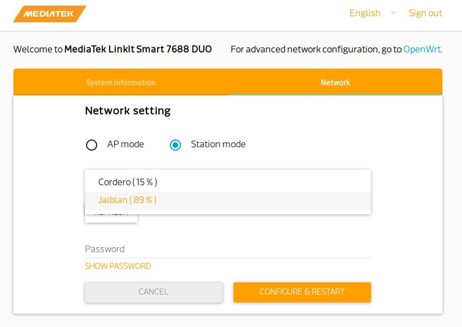
Task: Click the partially hidden Refresh button
Action: click(x=111, y=218)
